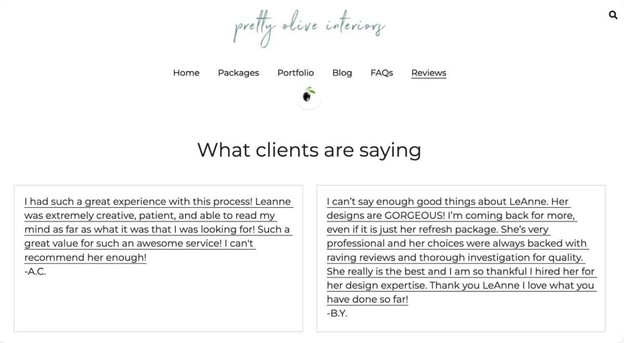Click the line reading 'I can't recommend her enough!'
The image size is (624, 343).
pos(85,257)
